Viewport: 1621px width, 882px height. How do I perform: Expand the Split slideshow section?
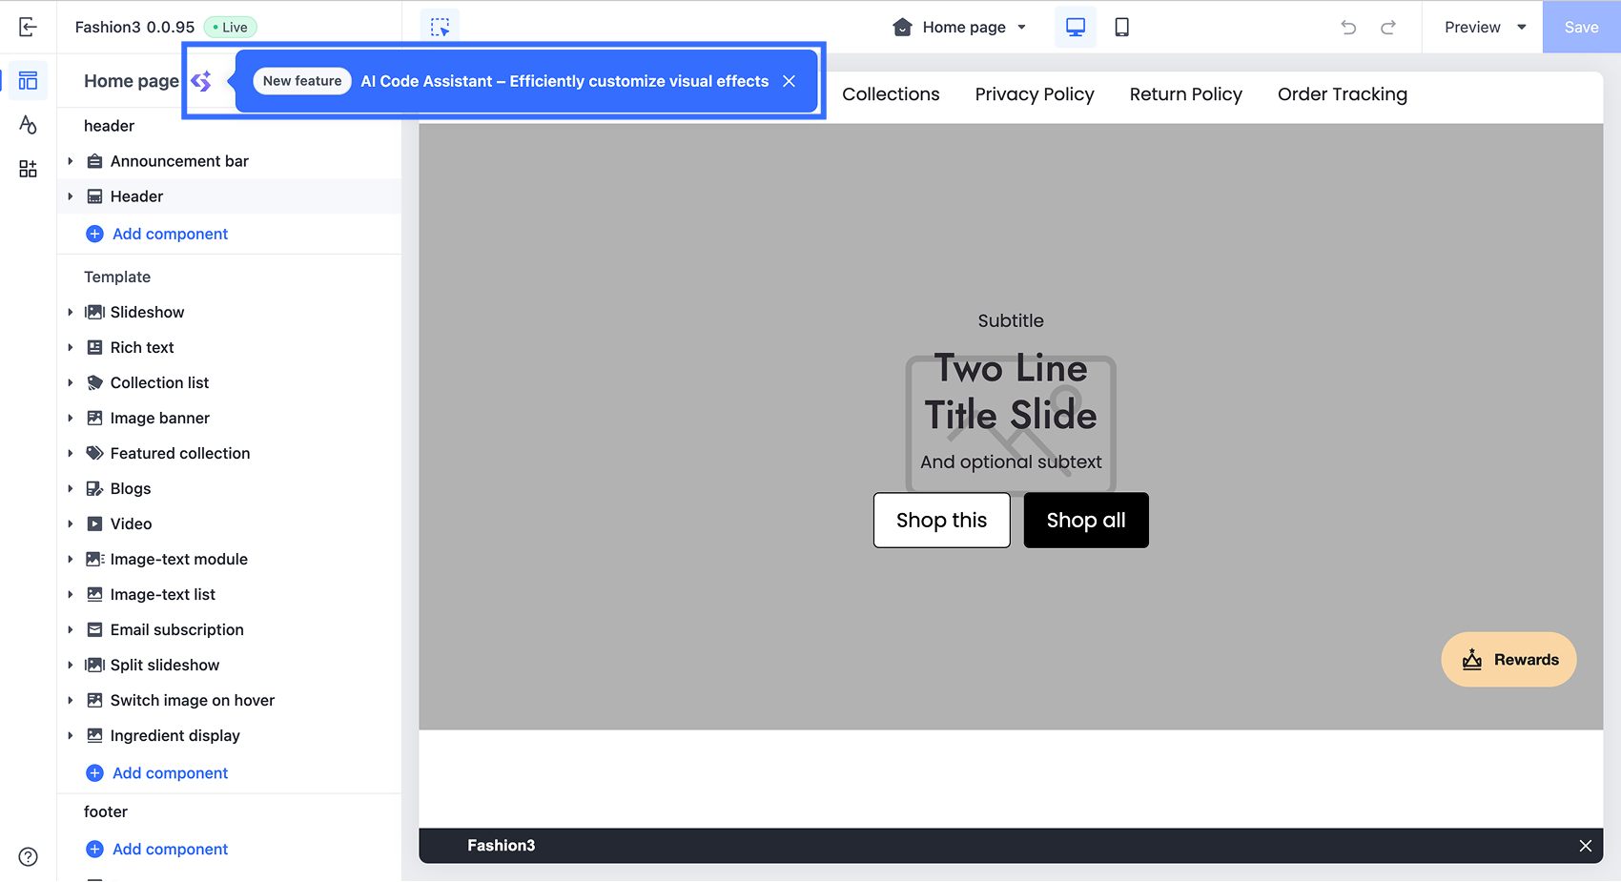click(70, 665)
